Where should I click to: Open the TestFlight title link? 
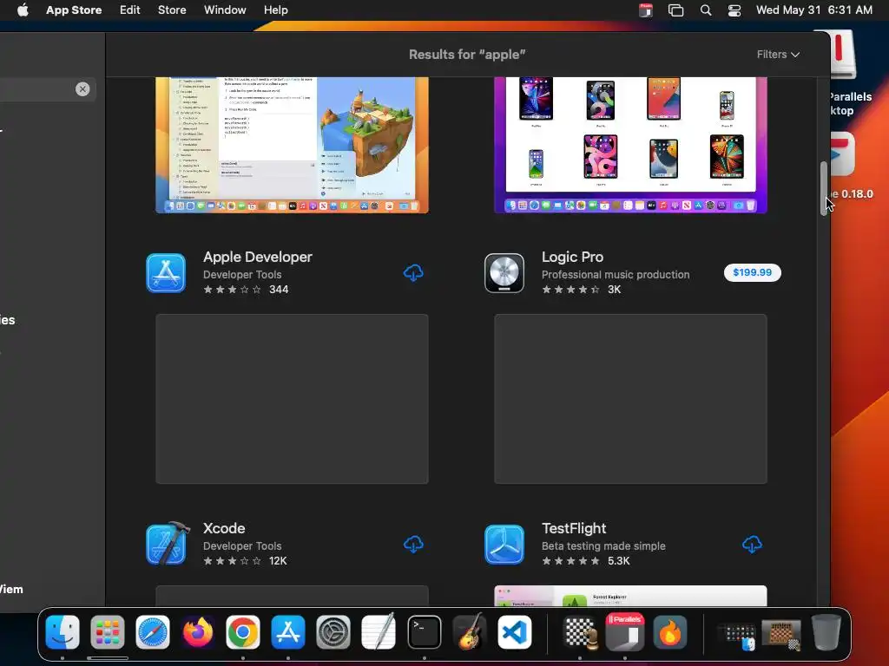[574, 528]
